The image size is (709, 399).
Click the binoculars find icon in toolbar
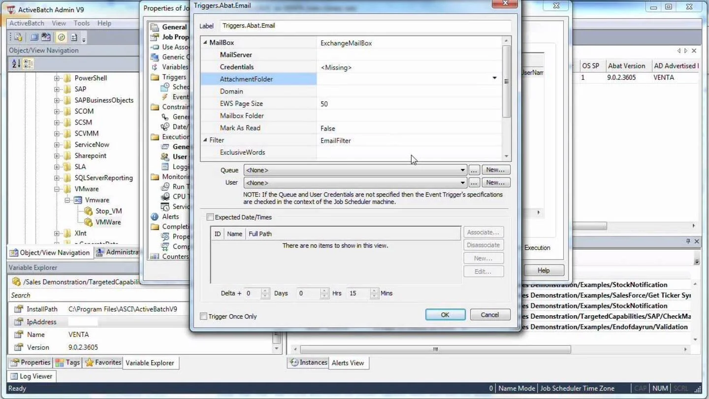click(46, 37)
